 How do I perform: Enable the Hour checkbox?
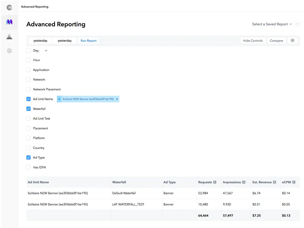pyautogui.click(x=28, y=60)
